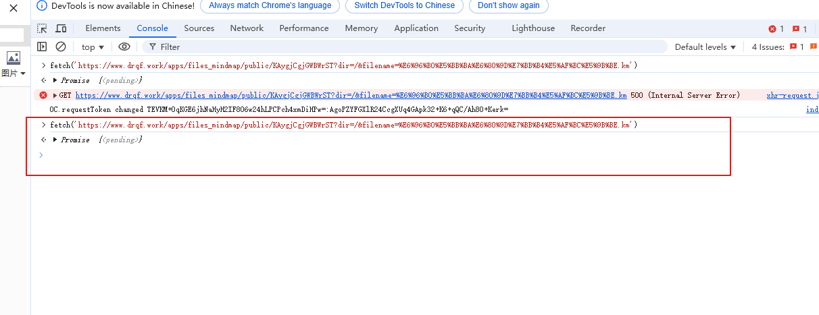Expand the second pending Promise object
819x315 pixels.
click(x=55, y=140)
